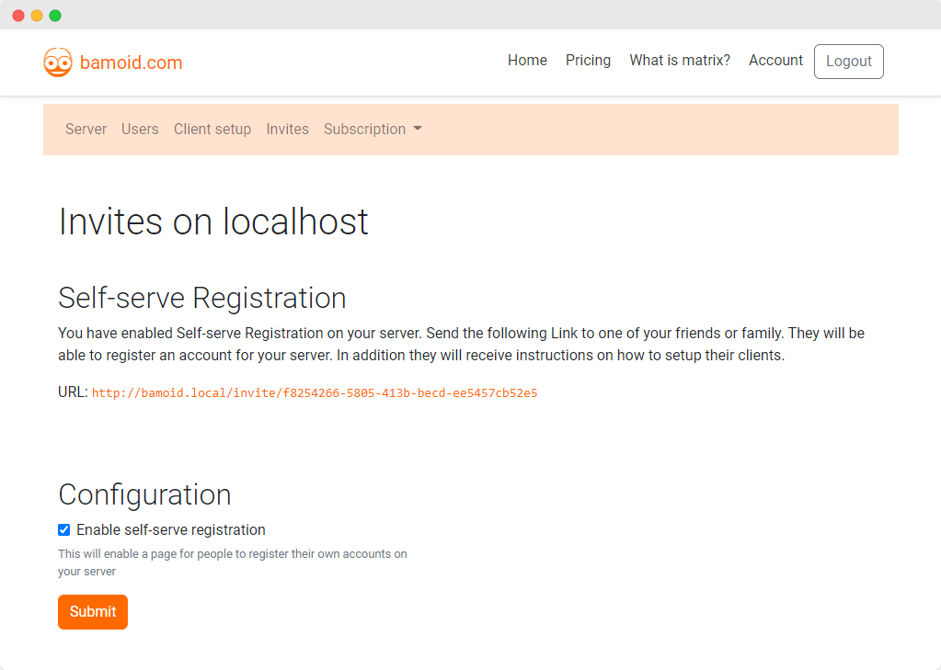Open the What is matrix? page

pos(680,60)
